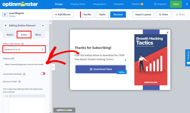
Task: Select the Action settings tab
Action: pyautogui.click(x=24, y=35)
